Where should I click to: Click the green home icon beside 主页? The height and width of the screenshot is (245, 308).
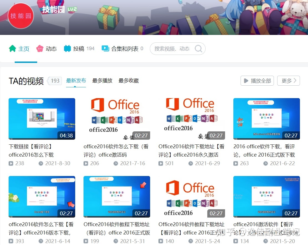12,48
